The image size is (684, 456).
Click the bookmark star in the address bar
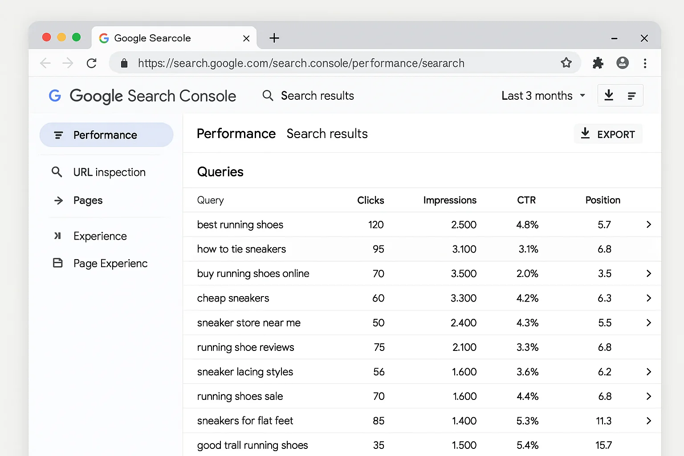coord(566,63)
